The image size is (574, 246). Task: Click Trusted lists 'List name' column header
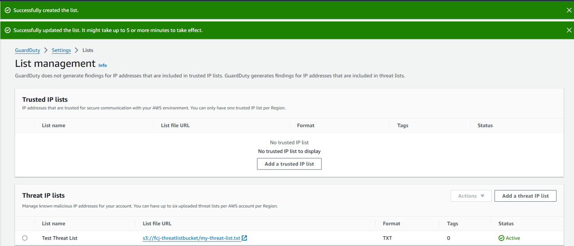[53, 126]
